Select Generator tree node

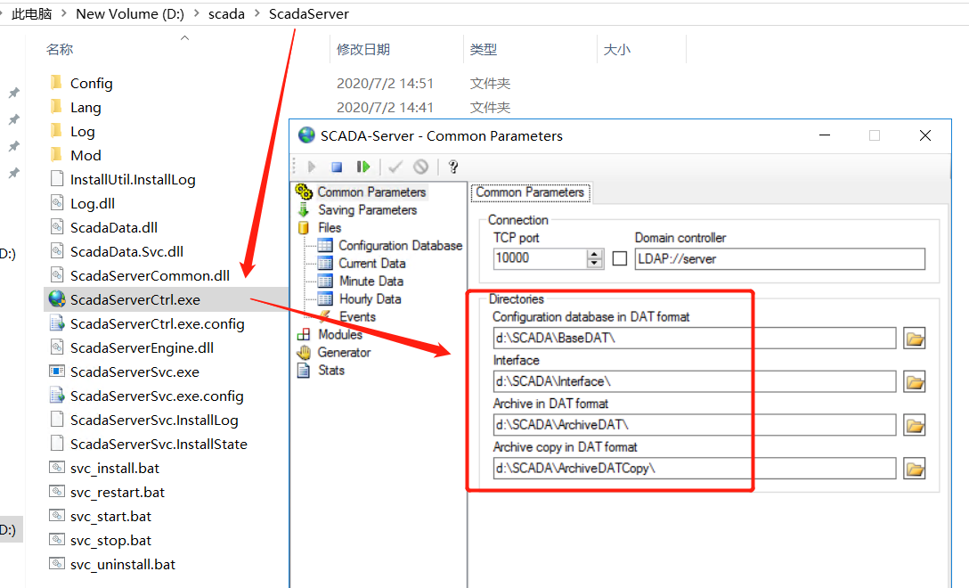point(344,353)
